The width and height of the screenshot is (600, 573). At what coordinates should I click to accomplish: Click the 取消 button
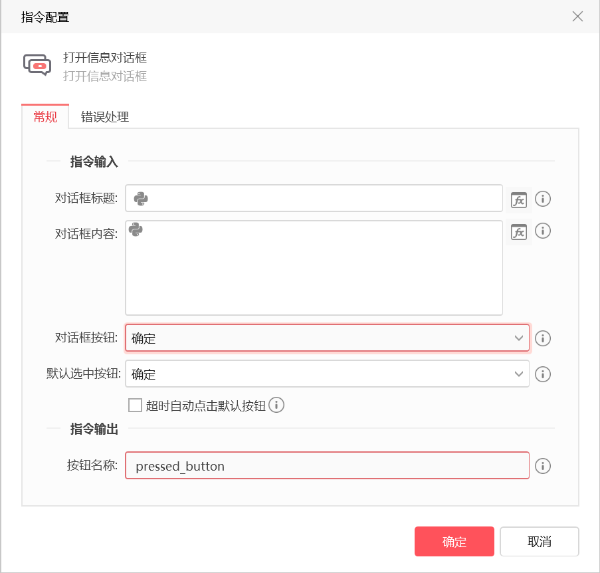539,541
